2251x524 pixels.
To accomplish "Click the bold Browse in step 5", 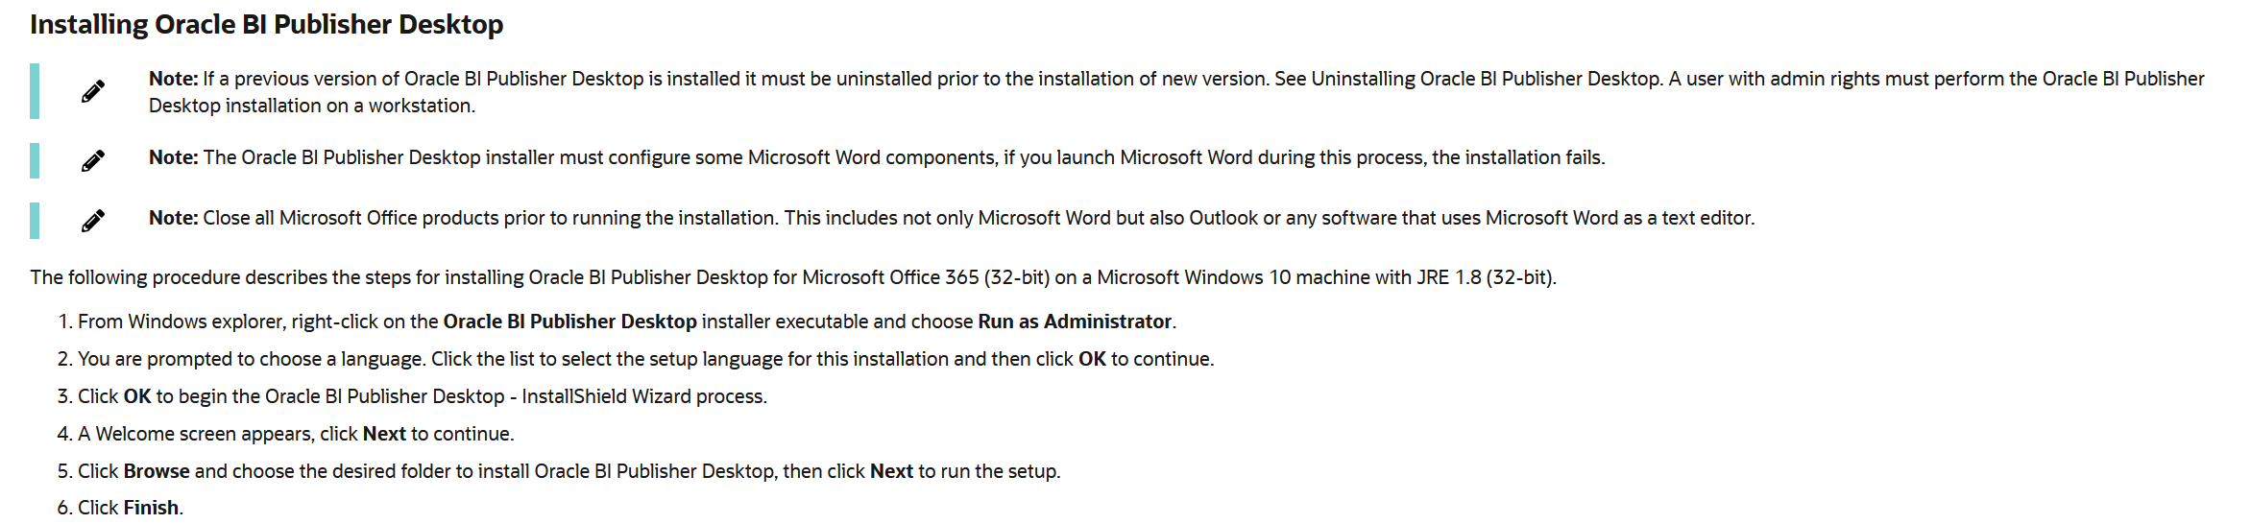I will (157, 471).
